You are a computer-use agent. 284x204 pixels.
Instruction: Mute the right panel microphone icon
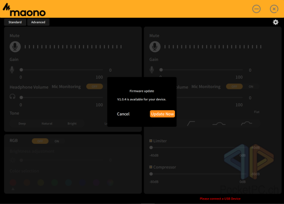[x=155, y=47]
